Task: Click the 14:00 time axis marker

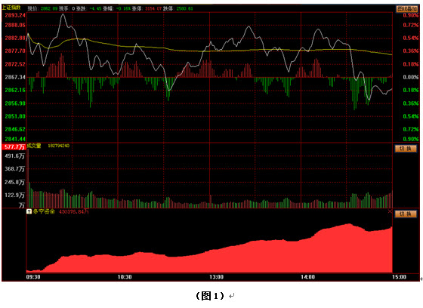Action: click(x=308, y=277)
